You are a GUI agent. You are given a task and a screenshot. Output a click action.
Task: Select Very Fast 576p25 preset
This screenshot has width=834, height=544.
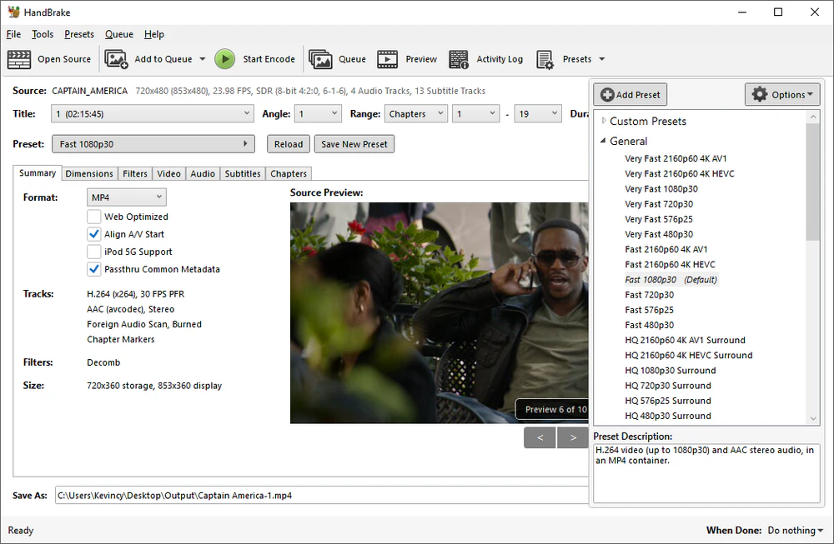click(x=659, y=219)
